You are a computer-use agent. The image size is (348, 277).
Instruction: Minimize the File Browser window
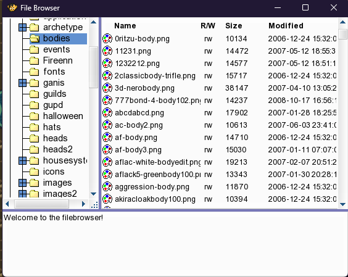[278, 7]
